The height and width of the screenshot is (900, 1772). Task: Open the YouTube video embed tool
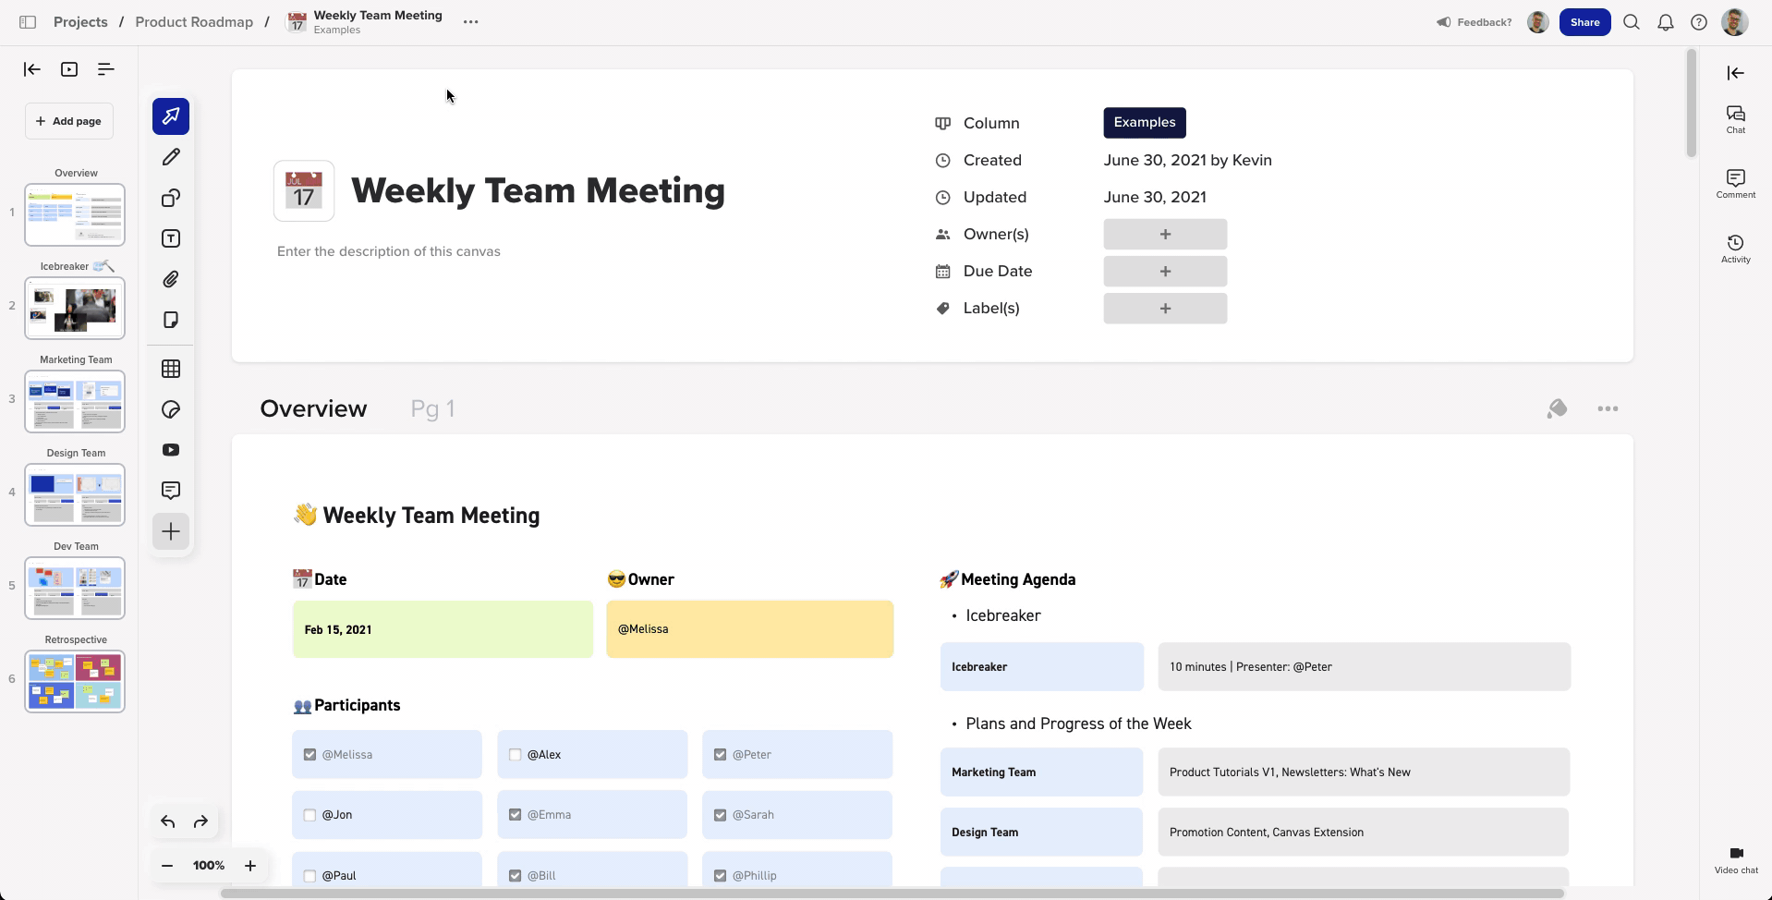(171, 450)
